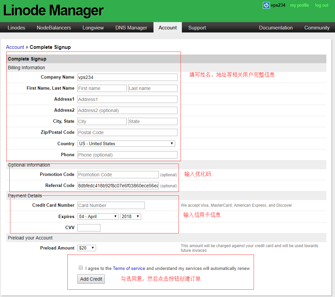This screenshot has height=297, width=335.
Task: Select the First name field
Action: (x=102, y=88)
